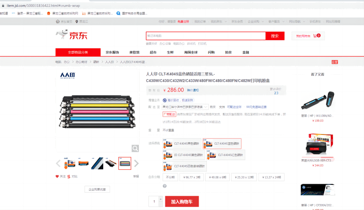Choose ¥96.77 x 3期 installment
The height and width of the screenshot is (210, 364).
coord(192,177)
